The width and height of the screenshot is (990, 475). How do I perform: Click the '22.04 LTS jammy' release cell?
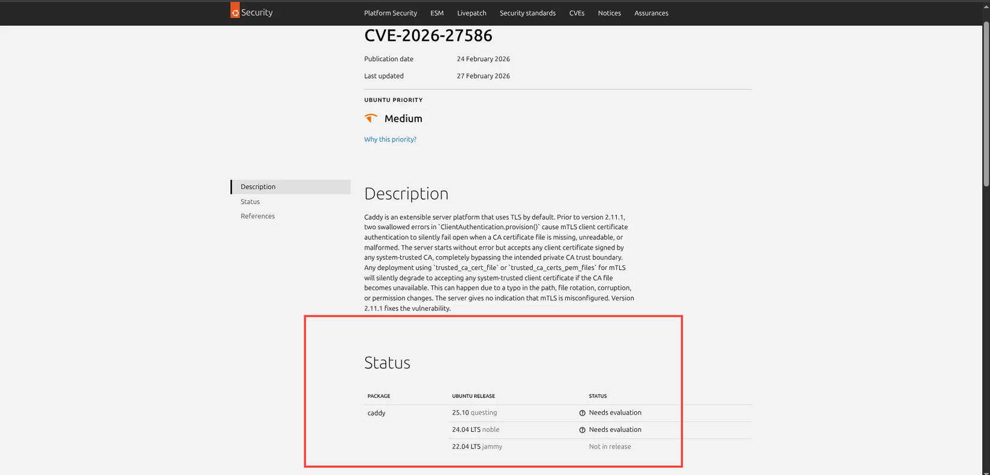477,446
